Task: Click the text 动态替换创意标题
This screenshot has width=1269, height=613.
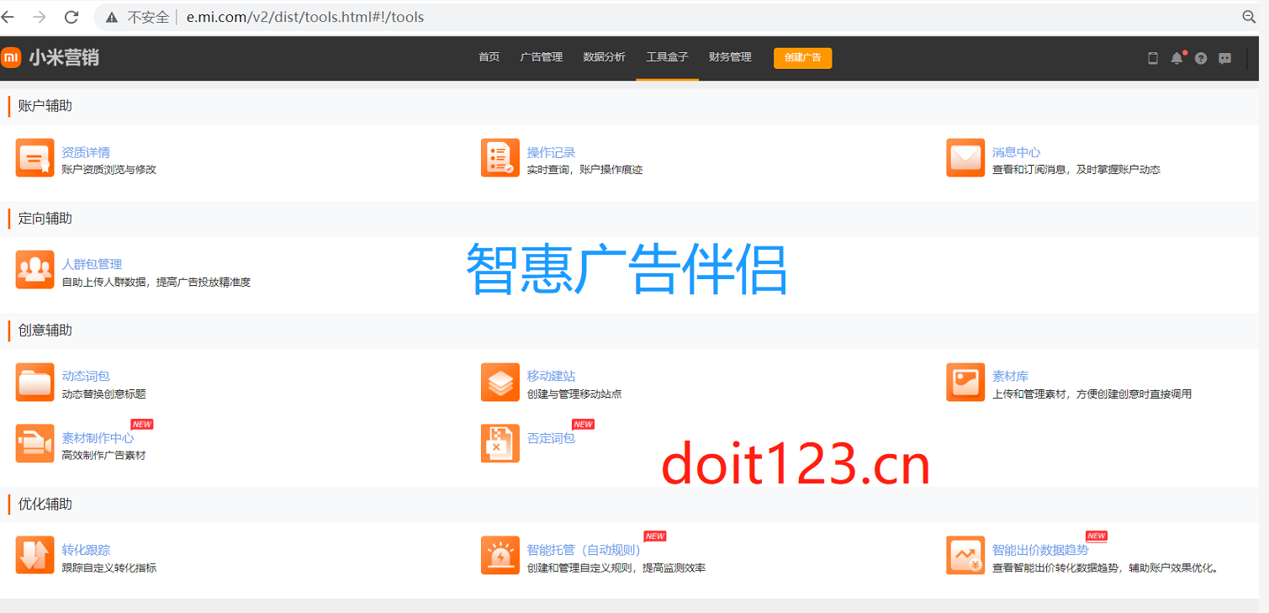Action: tap(103, 394)
